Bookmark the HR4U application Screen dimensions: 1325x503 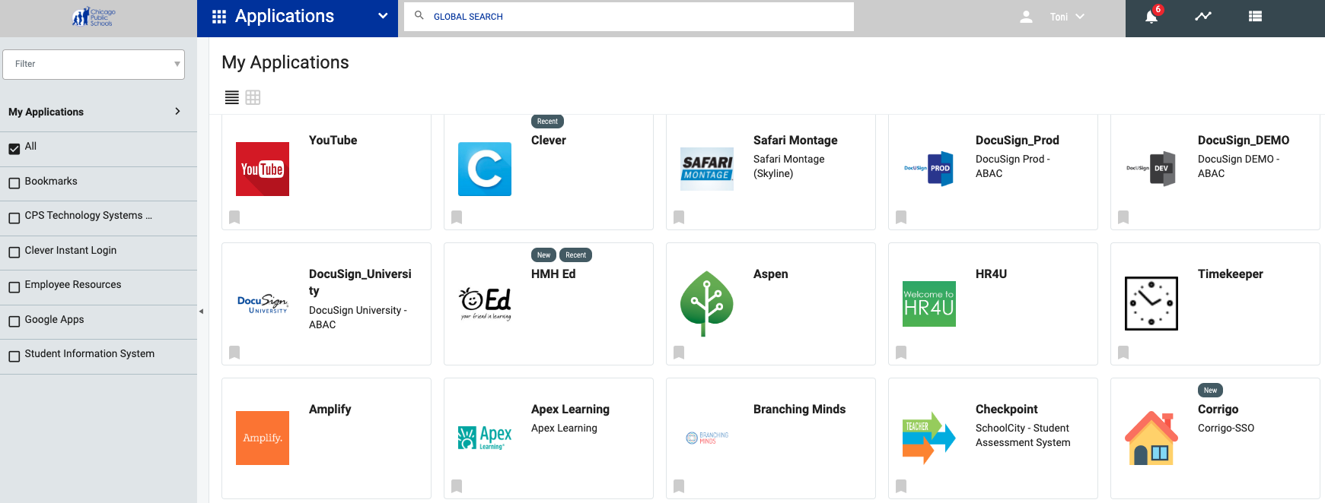tap(901, 353)
